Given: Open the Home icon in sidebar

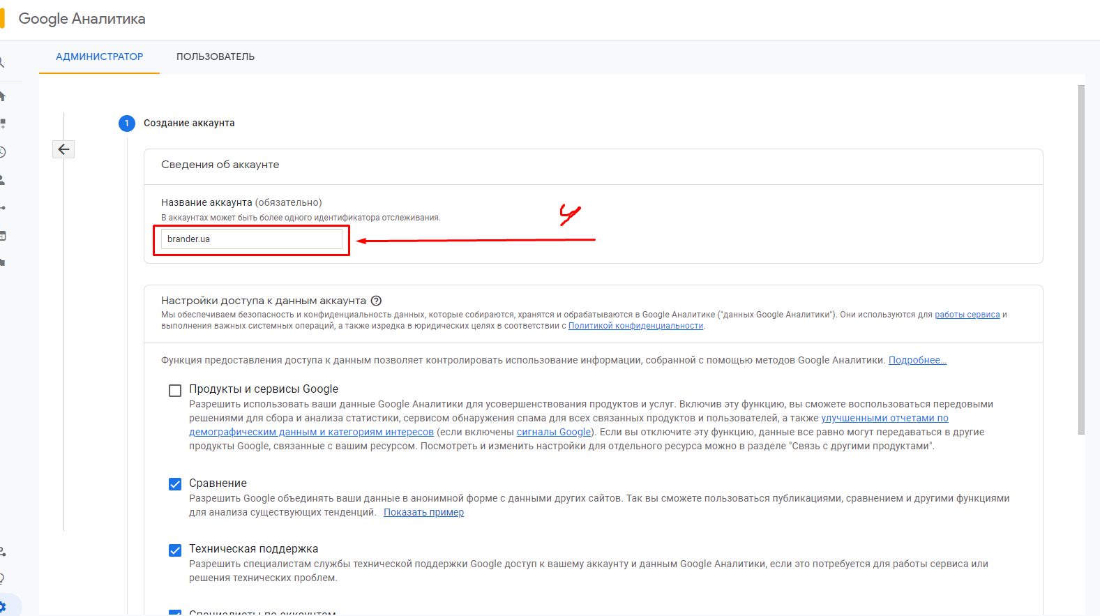Looking at the screenshot, I should point(3,96).
